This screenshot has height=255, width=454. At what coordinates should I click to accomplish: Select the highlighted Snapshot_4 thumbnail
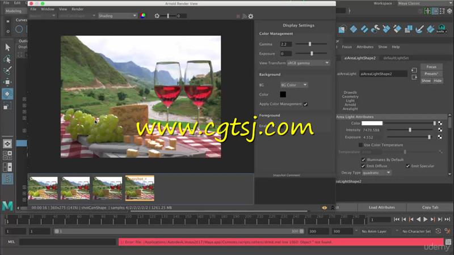[x=140, y=188]
